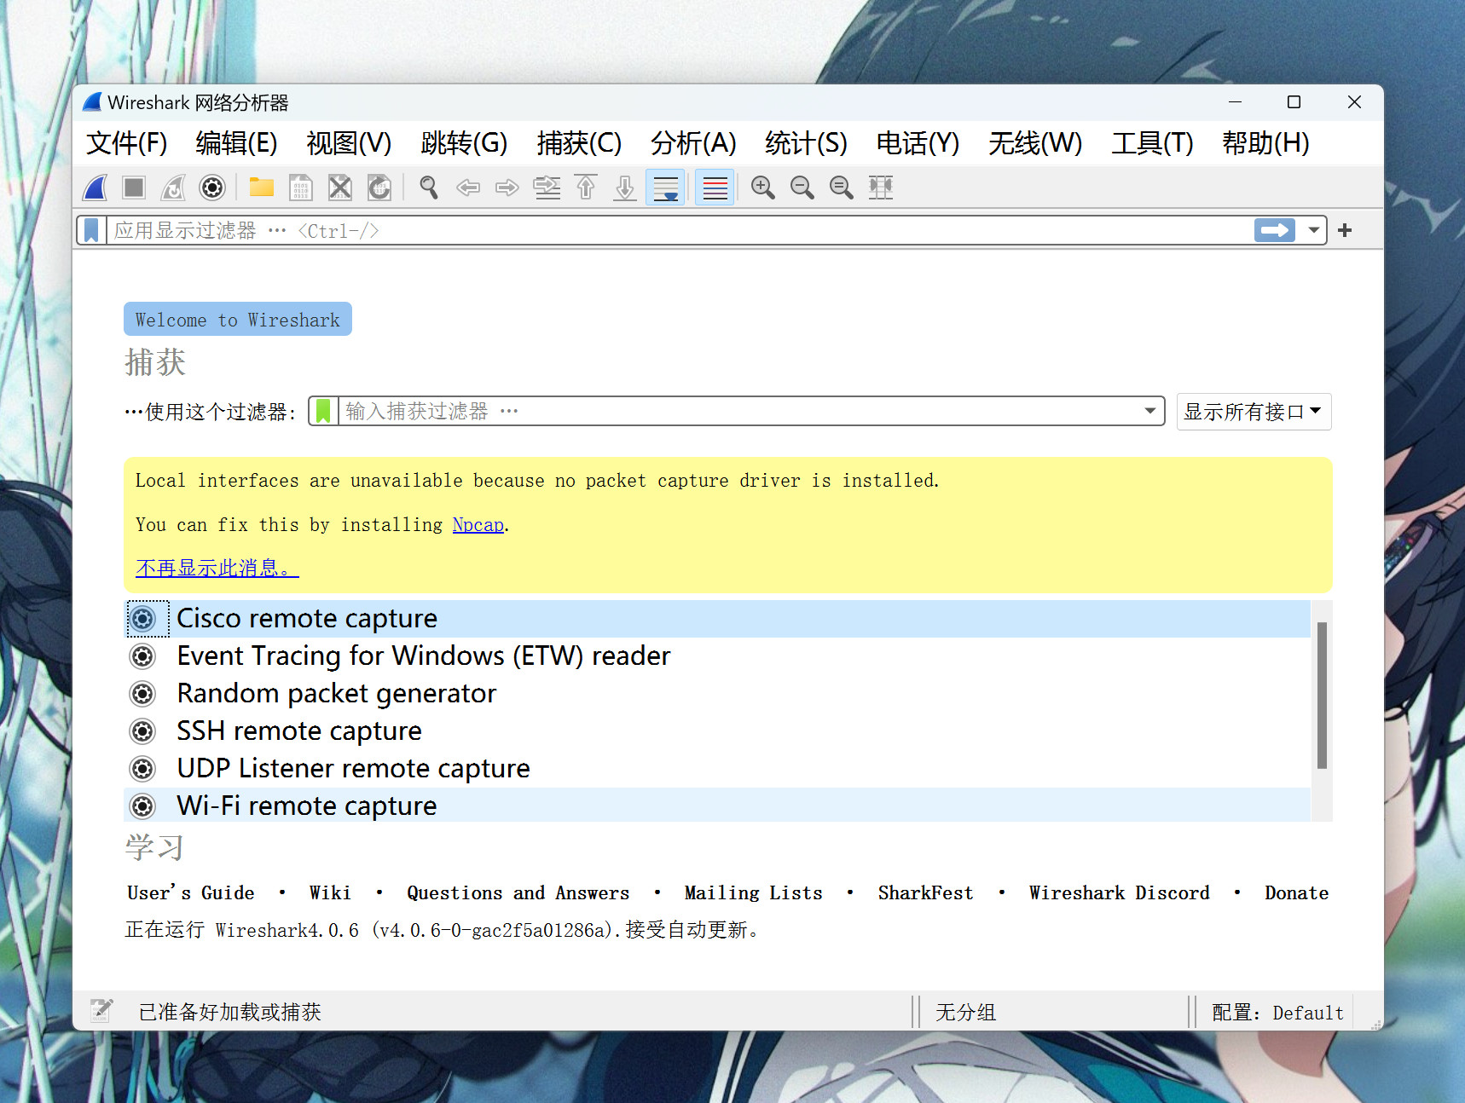Zoom out the main window text
The width and height of the screenshot is (1465, 1103).
point(802,188)
